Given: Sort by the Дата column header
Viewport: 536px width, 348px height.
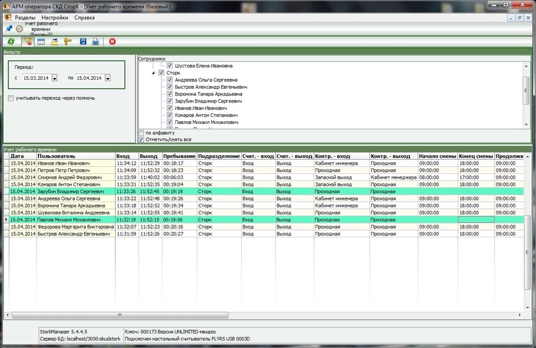Looking at the screenshot, I should (x=23, y=156).
